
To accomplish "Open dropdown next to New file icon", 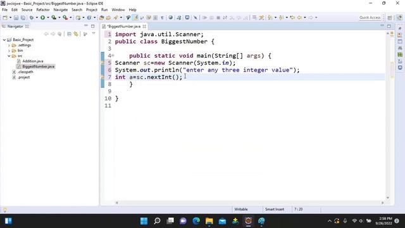I will tap(10, 18).
